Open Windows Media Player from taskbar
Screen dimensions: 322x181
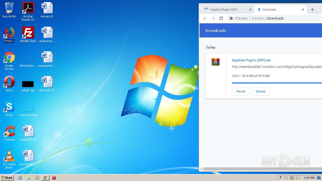[x=37, y=178]
